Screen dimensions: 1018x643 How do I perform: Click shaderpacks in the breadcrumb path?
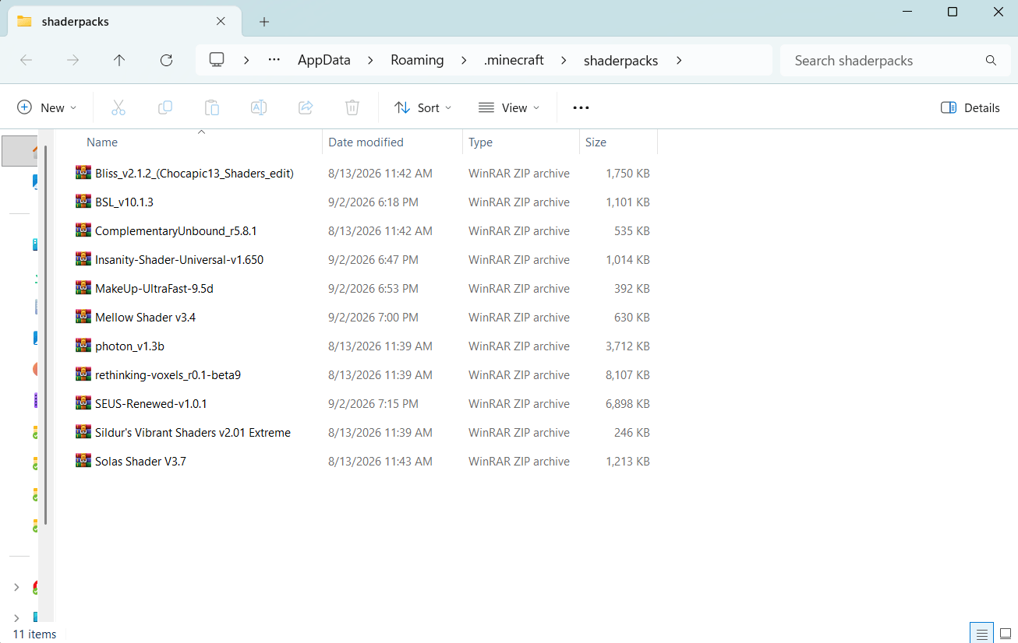click(x=621, y=60)
